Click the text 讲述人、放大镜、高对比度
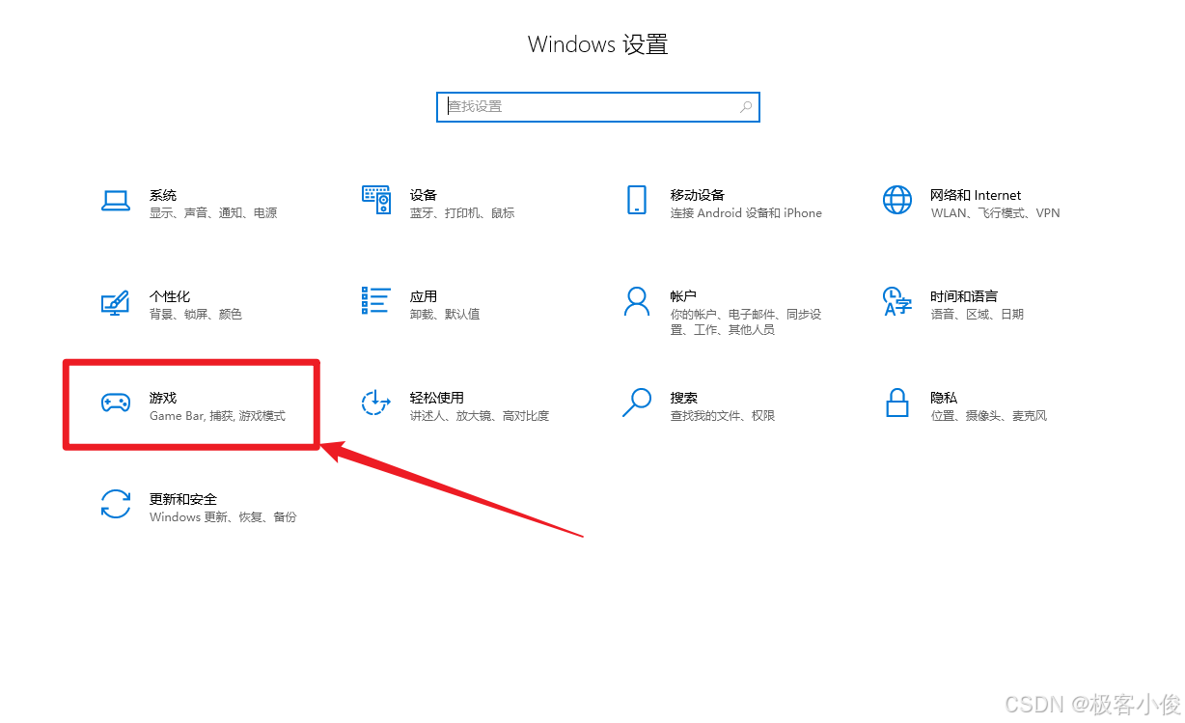 [480, 416]
